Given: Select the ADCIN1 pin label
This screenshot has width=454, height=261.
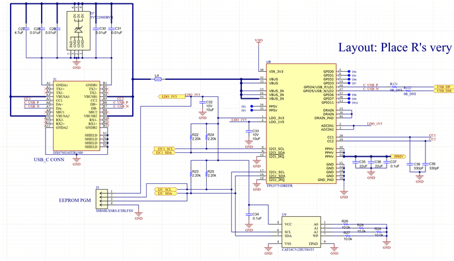Looking at the screenshot, I should pos(327,126).
